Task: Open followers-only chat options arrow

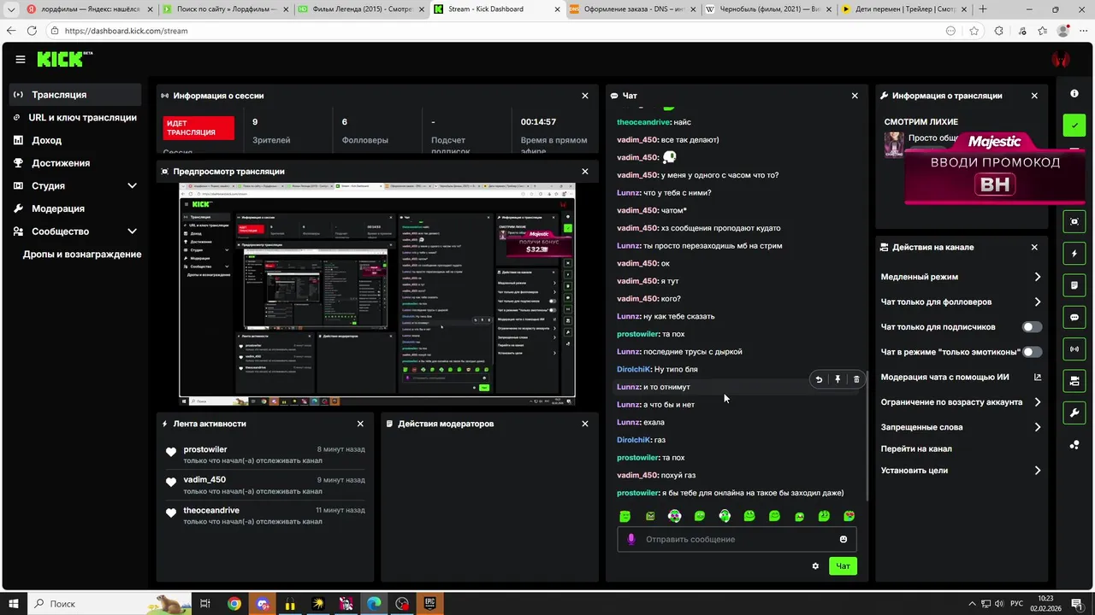Action: (x=1037, y=302)
